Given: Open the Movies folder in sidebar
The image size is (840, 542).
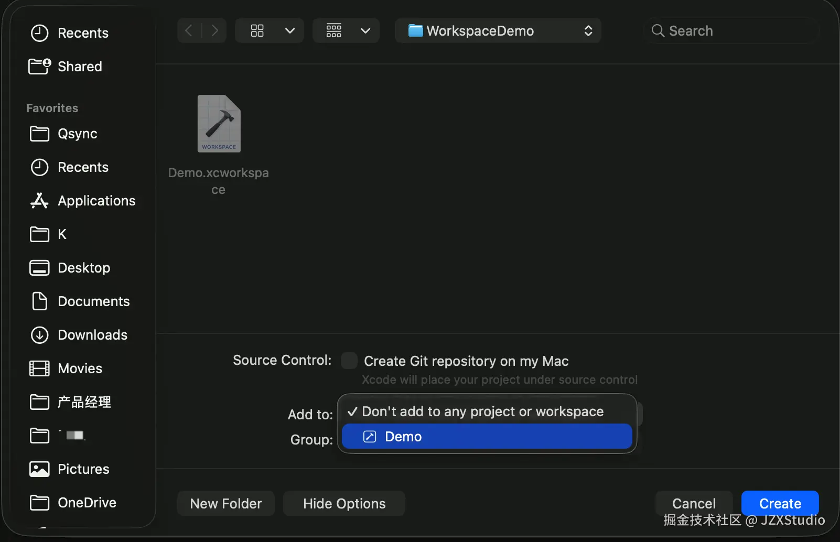Looking at the screenshot, I should pos(80,368).
